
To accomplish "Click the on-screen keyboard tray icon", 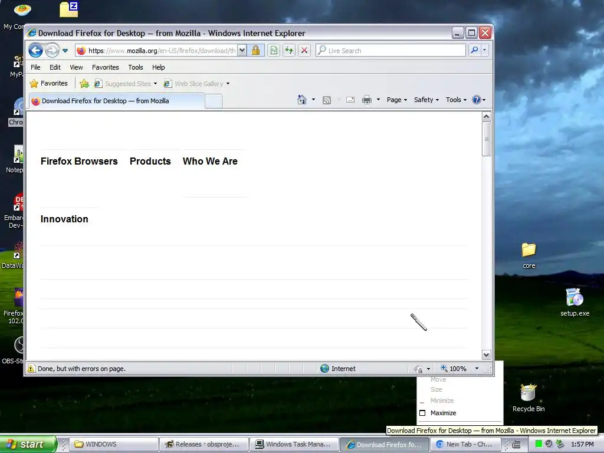I will [517, 444].
